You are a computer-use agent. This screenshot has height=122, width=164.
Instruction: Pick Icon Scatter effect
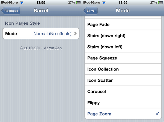[123, 80]
